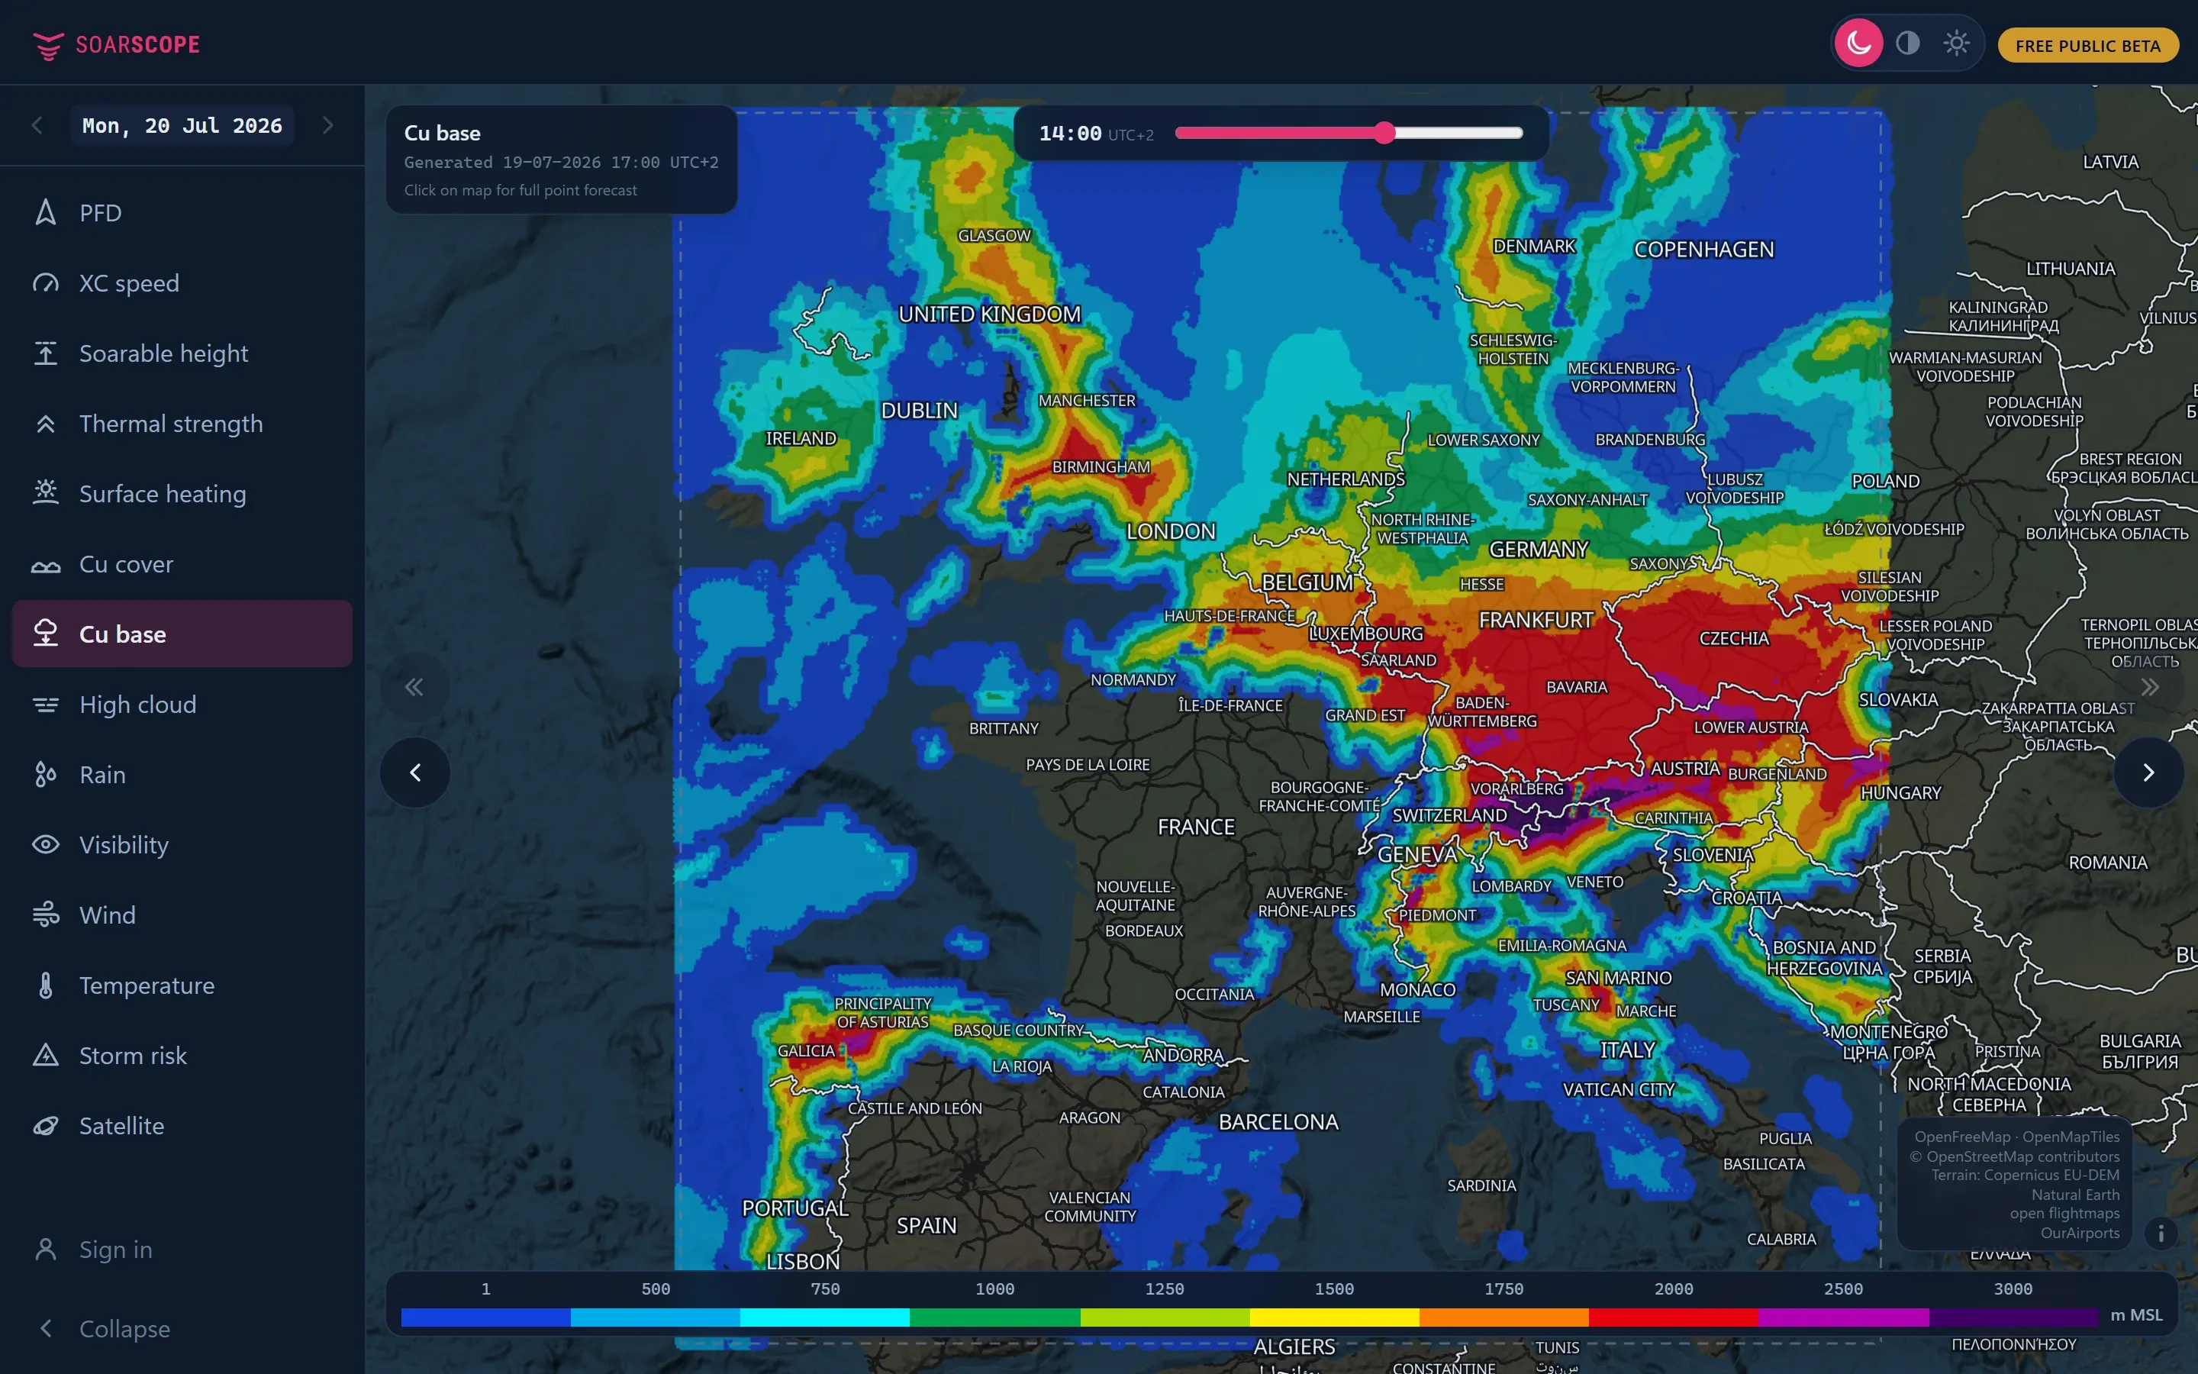Screen dimensions: 2198x1374
Task: Click the SoarScope logo icon
Action: (48, 44)
